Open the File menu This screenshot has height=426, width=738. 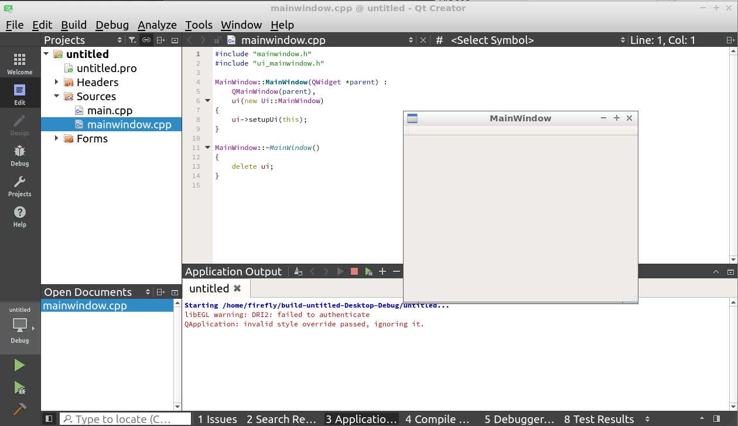15,25
